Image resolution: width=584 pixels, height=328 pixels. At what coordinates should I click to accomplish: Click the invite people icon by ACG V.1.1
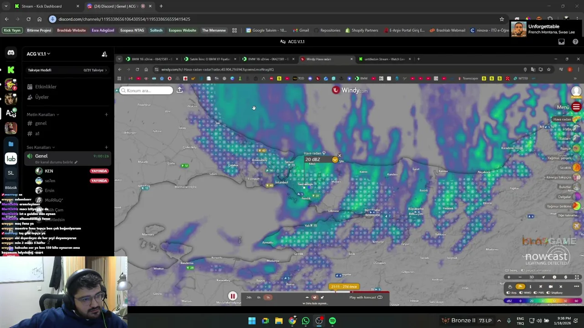[x=104, y=54]
